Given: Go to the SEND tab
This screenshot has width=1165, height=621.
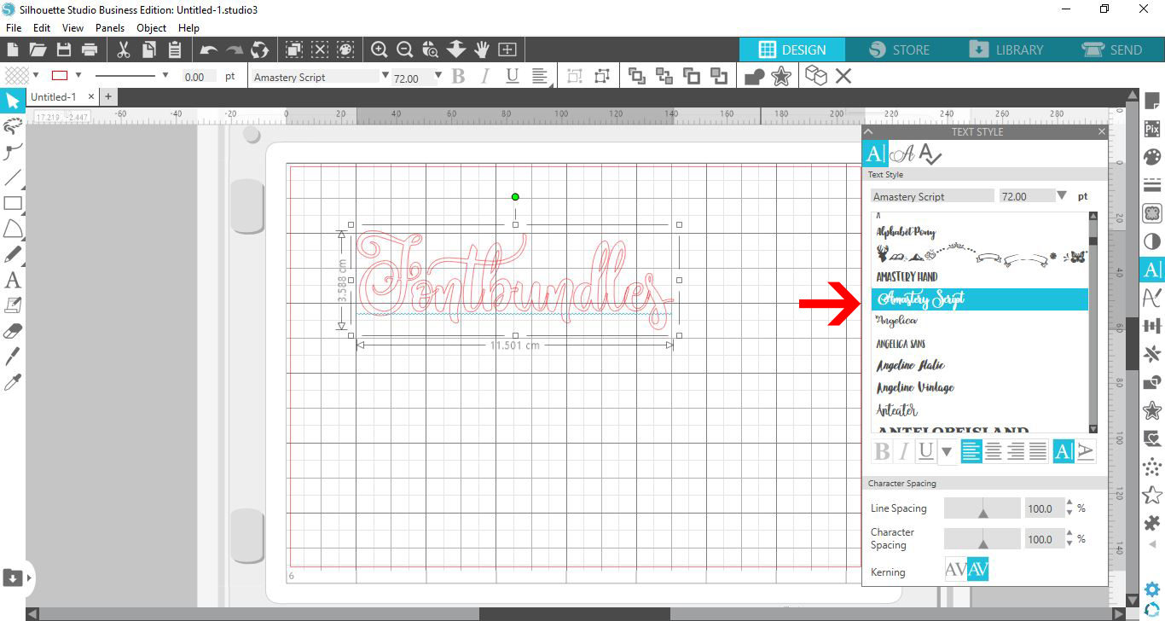Looking at the screenshot, I should (1112, 49).
